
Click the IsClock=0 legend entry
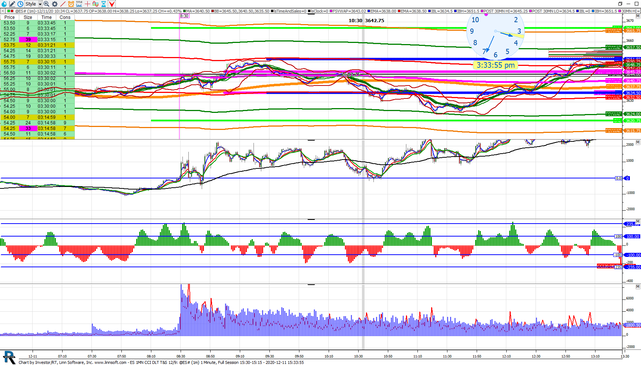[318, 11]
